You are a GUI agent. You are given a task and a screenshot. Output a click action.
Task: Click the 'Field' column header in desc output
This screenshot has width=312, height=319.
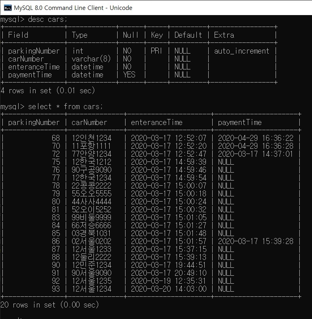point(18,35)
